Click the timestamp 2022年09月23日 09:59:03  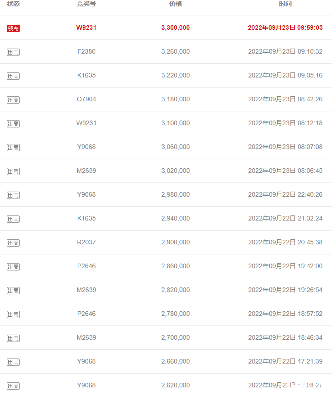pyautogui.click(x=285, y=28)
